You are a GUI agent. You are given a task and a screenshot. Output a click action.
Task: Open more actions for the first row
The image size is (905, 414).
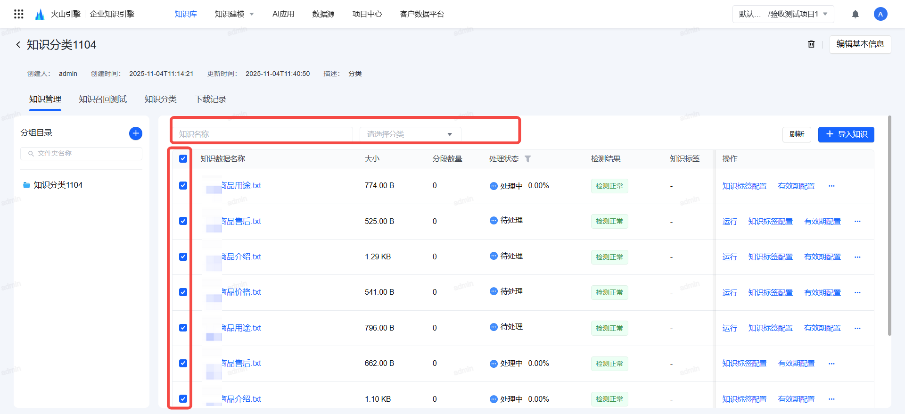831,186
